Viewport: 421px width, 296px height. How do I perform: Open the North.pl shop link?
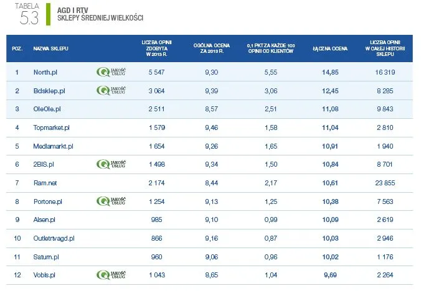click(x=44, y=72)
